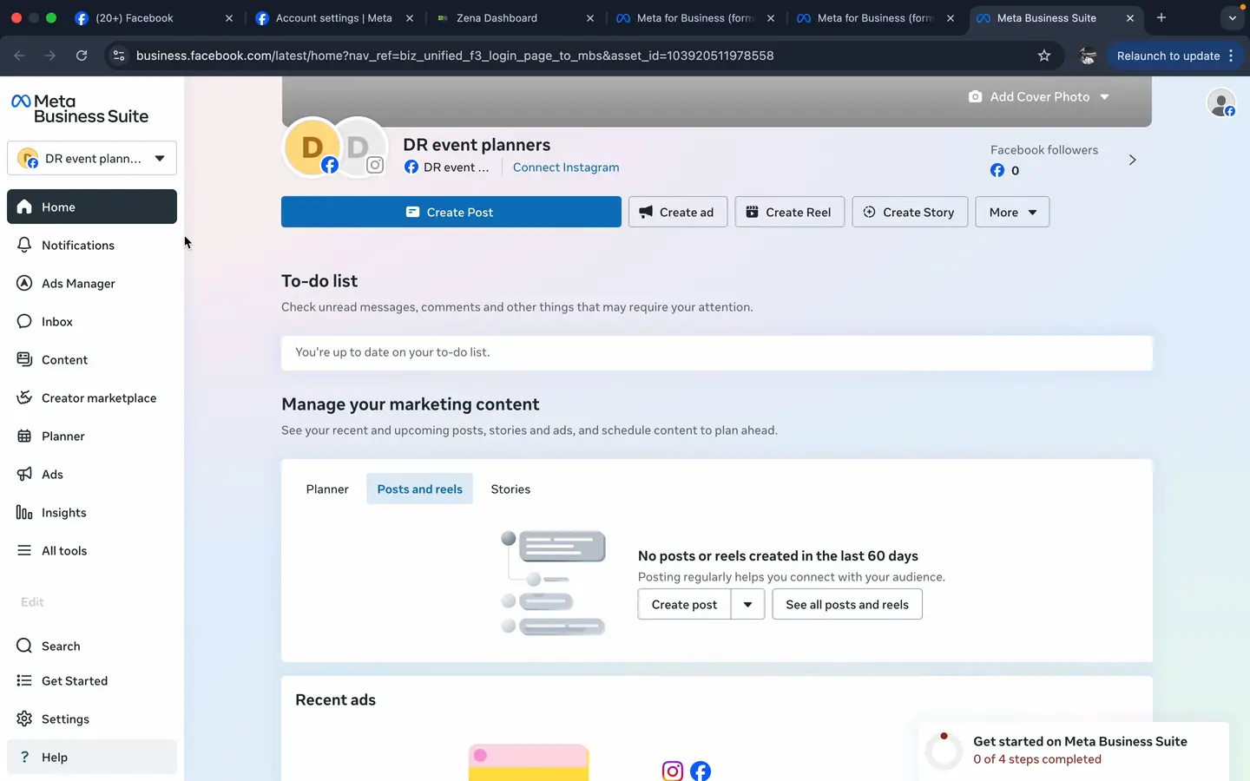Click the Create Reel button
This screenshot has height=781, width=1250.
(x=790, y=212)
